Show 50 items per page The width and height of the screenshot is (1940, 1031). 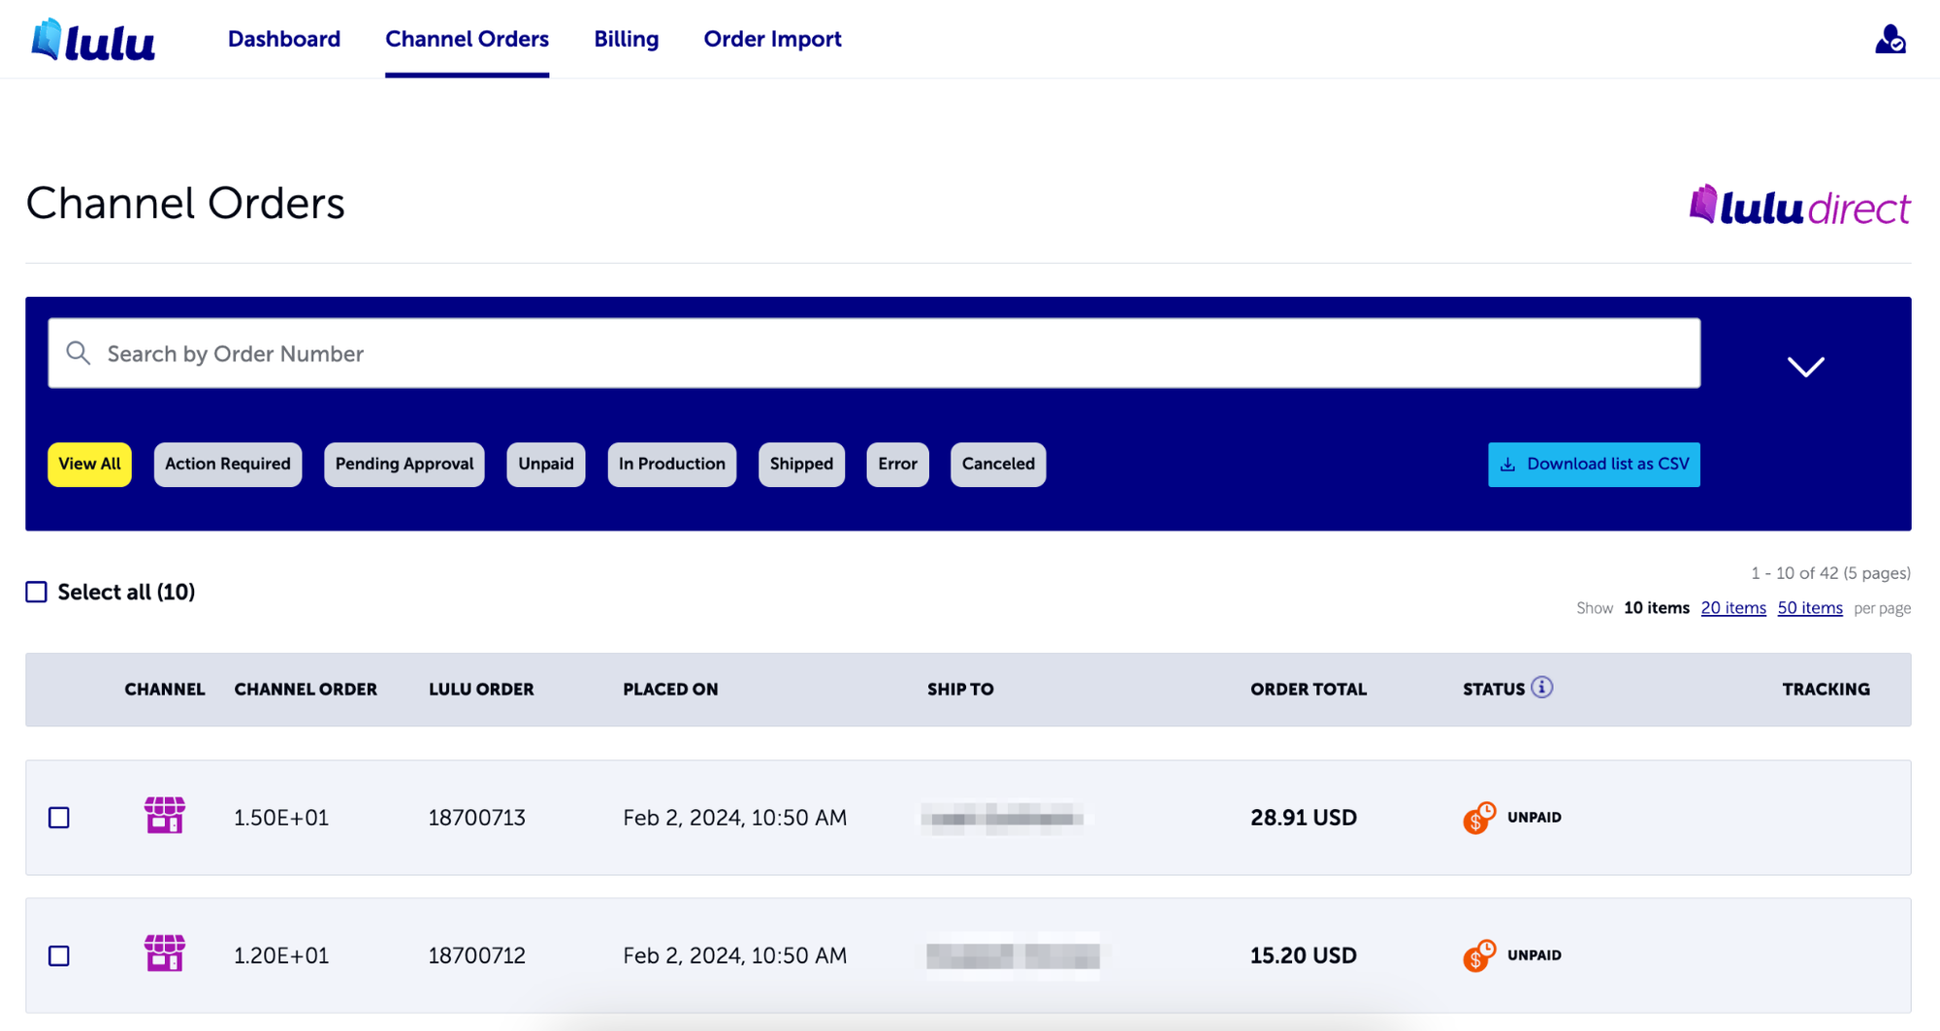click(1810, 608)
